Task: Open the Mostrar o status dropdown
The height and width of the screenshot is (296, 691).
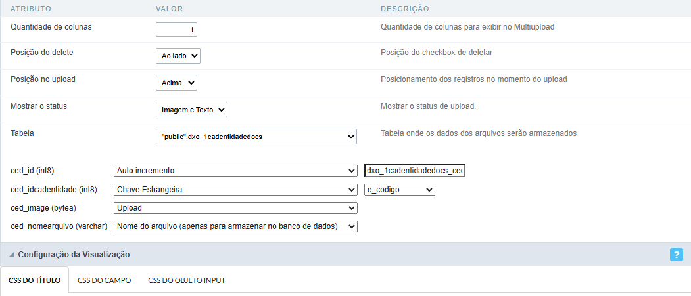Action: pyautogui.click(x=192, y=110)
